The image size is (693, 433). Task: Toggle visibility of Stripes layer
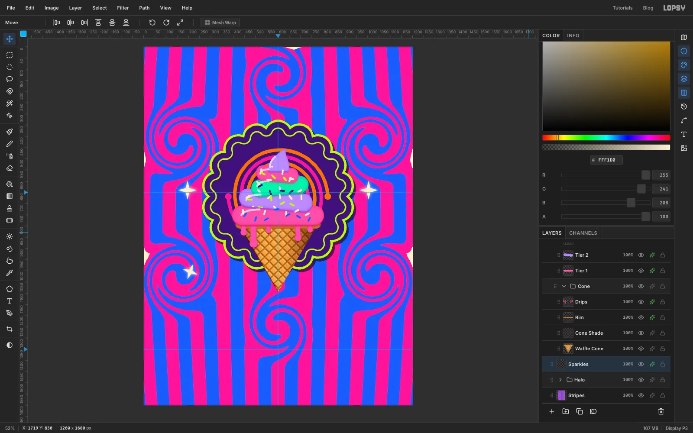pyautogui.click(x=641, y=395)
